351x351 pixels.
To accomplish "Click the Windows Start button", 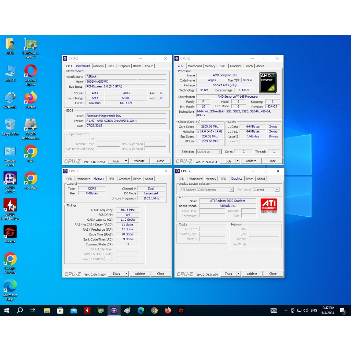I will pos(7,311).
